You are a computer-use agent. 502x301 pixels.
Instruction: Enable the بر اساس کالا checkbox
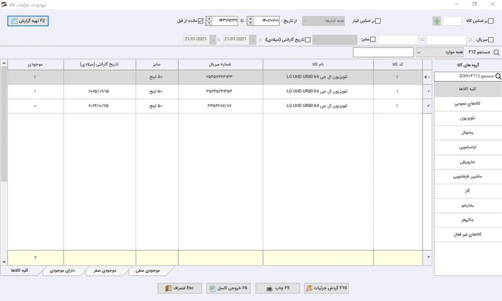(491, 21)
